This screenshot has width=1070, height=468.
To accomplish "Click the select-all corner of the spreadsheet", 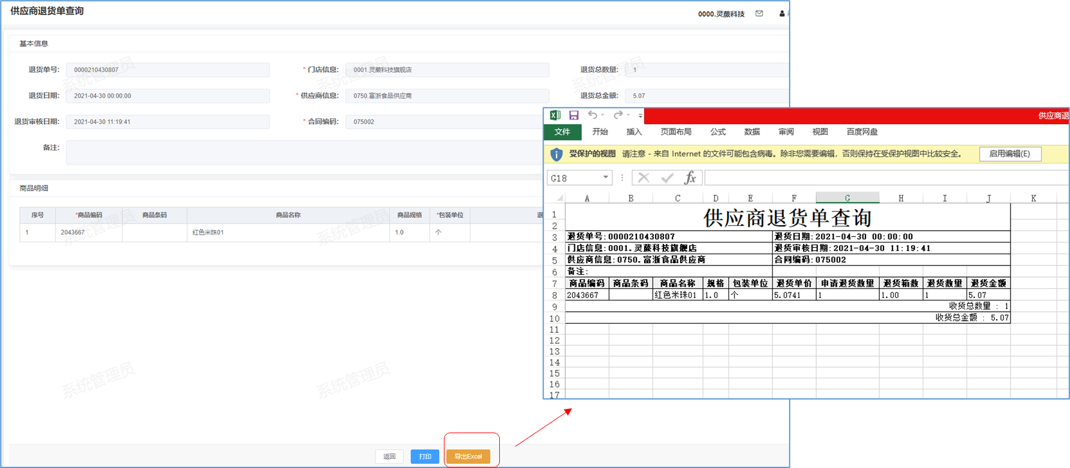I will pyautogui.click(x=559, y=198).
